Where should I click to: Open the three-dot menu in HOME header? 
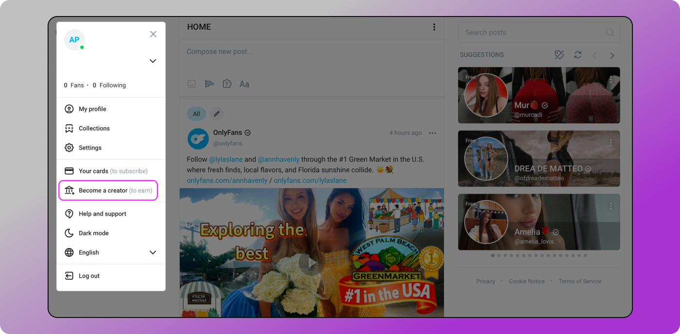[x=434, y=27]
